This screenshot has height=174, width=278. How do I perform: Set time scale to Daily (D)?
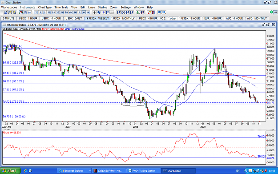pyautogui.click(x=80, y=12)
